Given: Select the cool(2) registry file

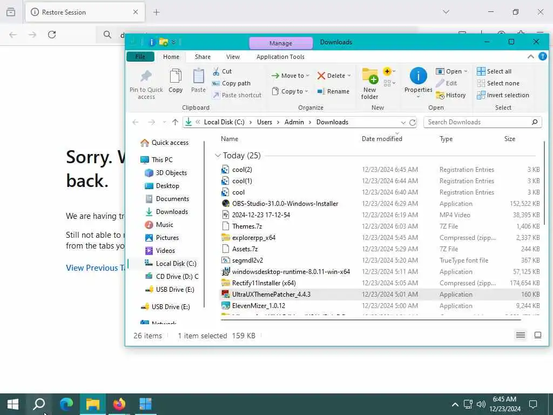Looking at the screenshot, I should [380, 170].
